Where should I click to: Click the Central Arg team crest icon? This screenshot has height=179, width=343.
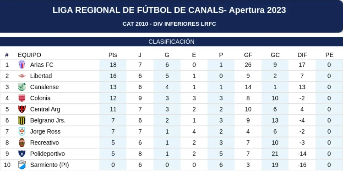(x=22, y=109)
